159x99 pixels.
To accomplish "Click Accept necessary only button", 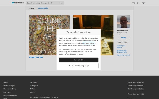I will point(78,66).
